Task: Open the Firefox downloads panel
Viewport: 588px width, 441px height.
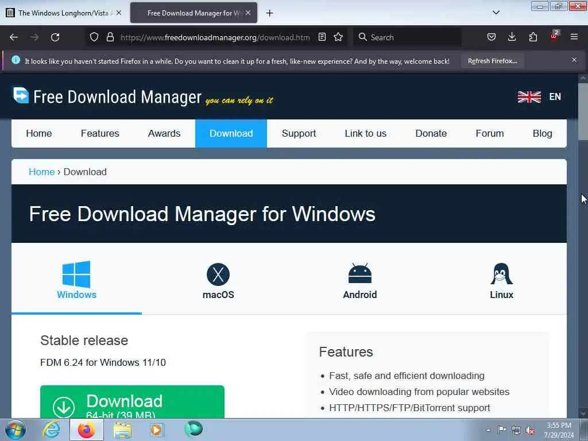Action: click(x=512, y=37)
